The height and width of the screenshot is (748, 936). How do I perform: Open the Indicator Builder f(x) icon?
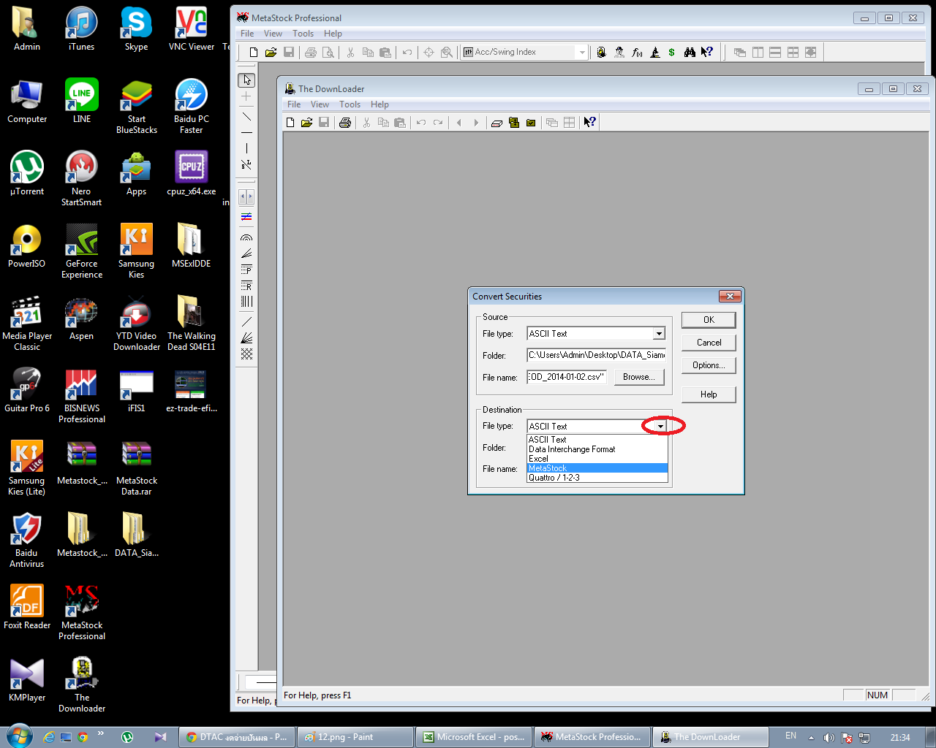(637, 52)
